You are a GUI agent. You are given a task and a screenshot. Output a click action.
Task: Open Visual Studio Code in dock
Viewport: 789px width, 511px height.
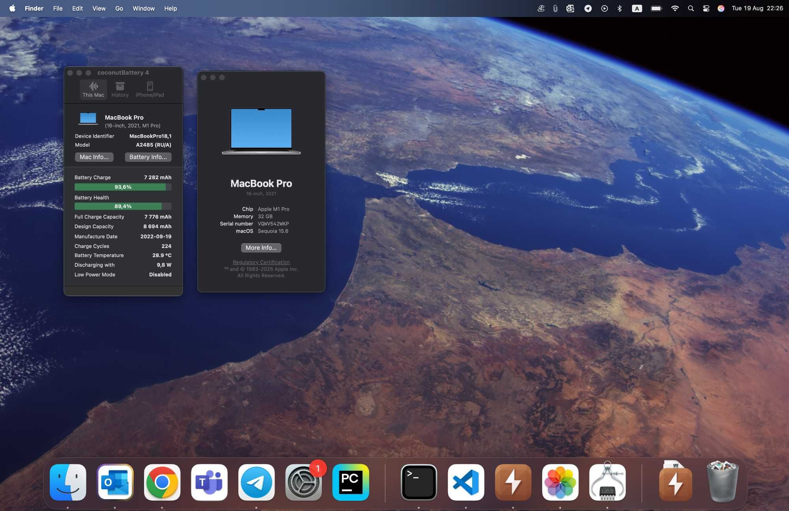(x=466, y=482)
